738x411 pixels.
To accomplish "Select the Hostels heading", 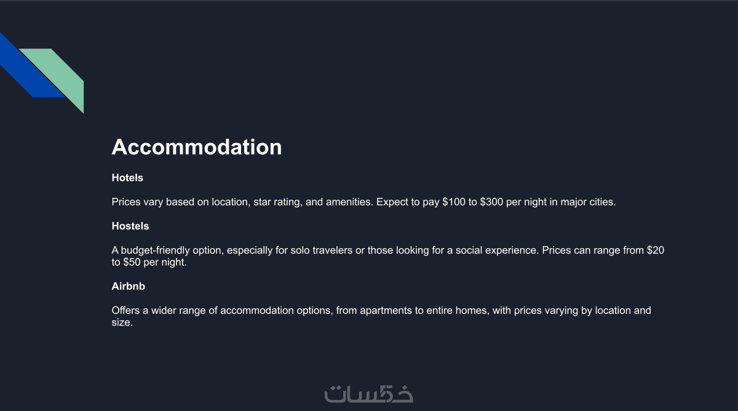I will point(130,226).
